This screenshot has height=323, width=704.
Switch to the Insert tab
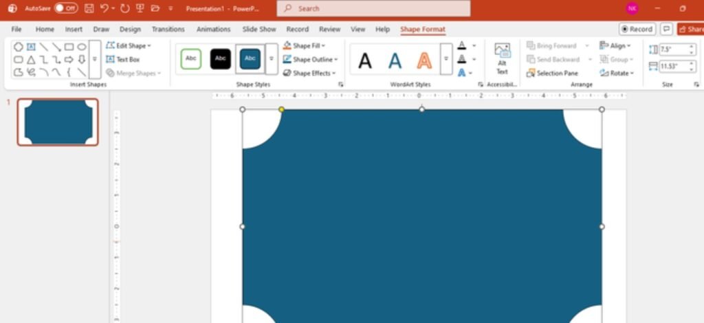tap(74, 29)
